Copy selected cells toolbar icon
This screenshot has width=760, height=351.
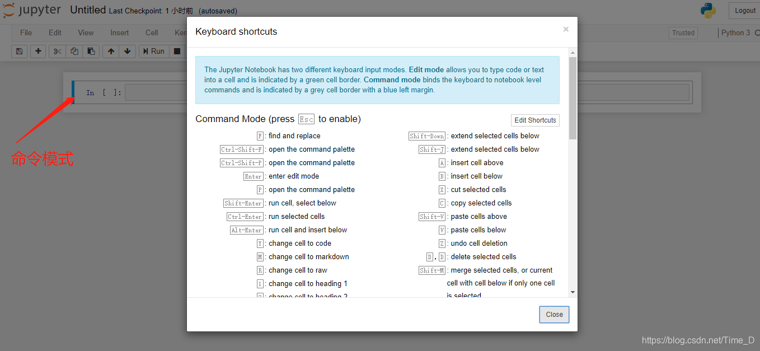click(74, 51)
